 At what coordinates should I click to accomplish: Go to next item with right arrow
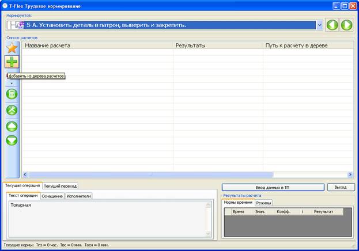pyautogui.click(x=346, y=25)
